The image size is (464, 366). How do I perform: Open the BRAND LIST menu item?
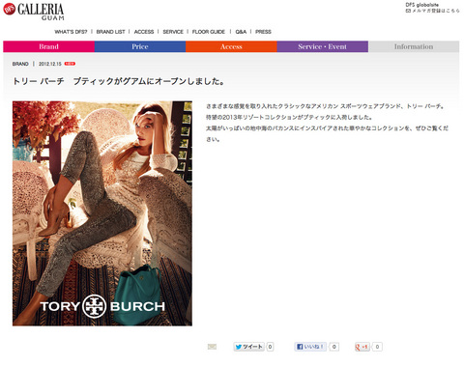click(x=110, y=32)
